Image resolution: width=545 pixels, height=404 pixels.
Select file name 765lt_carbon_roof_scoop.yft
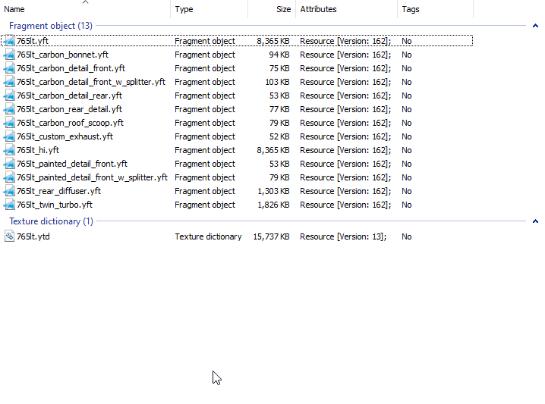coord(70,123)
